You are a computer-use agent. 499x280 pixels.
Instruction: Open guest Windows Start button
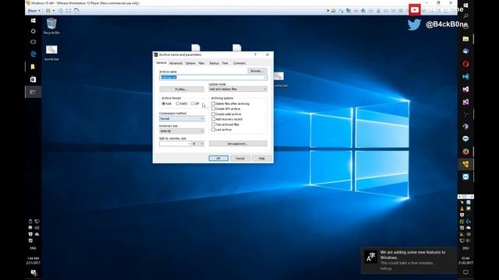tap(33, 21)
